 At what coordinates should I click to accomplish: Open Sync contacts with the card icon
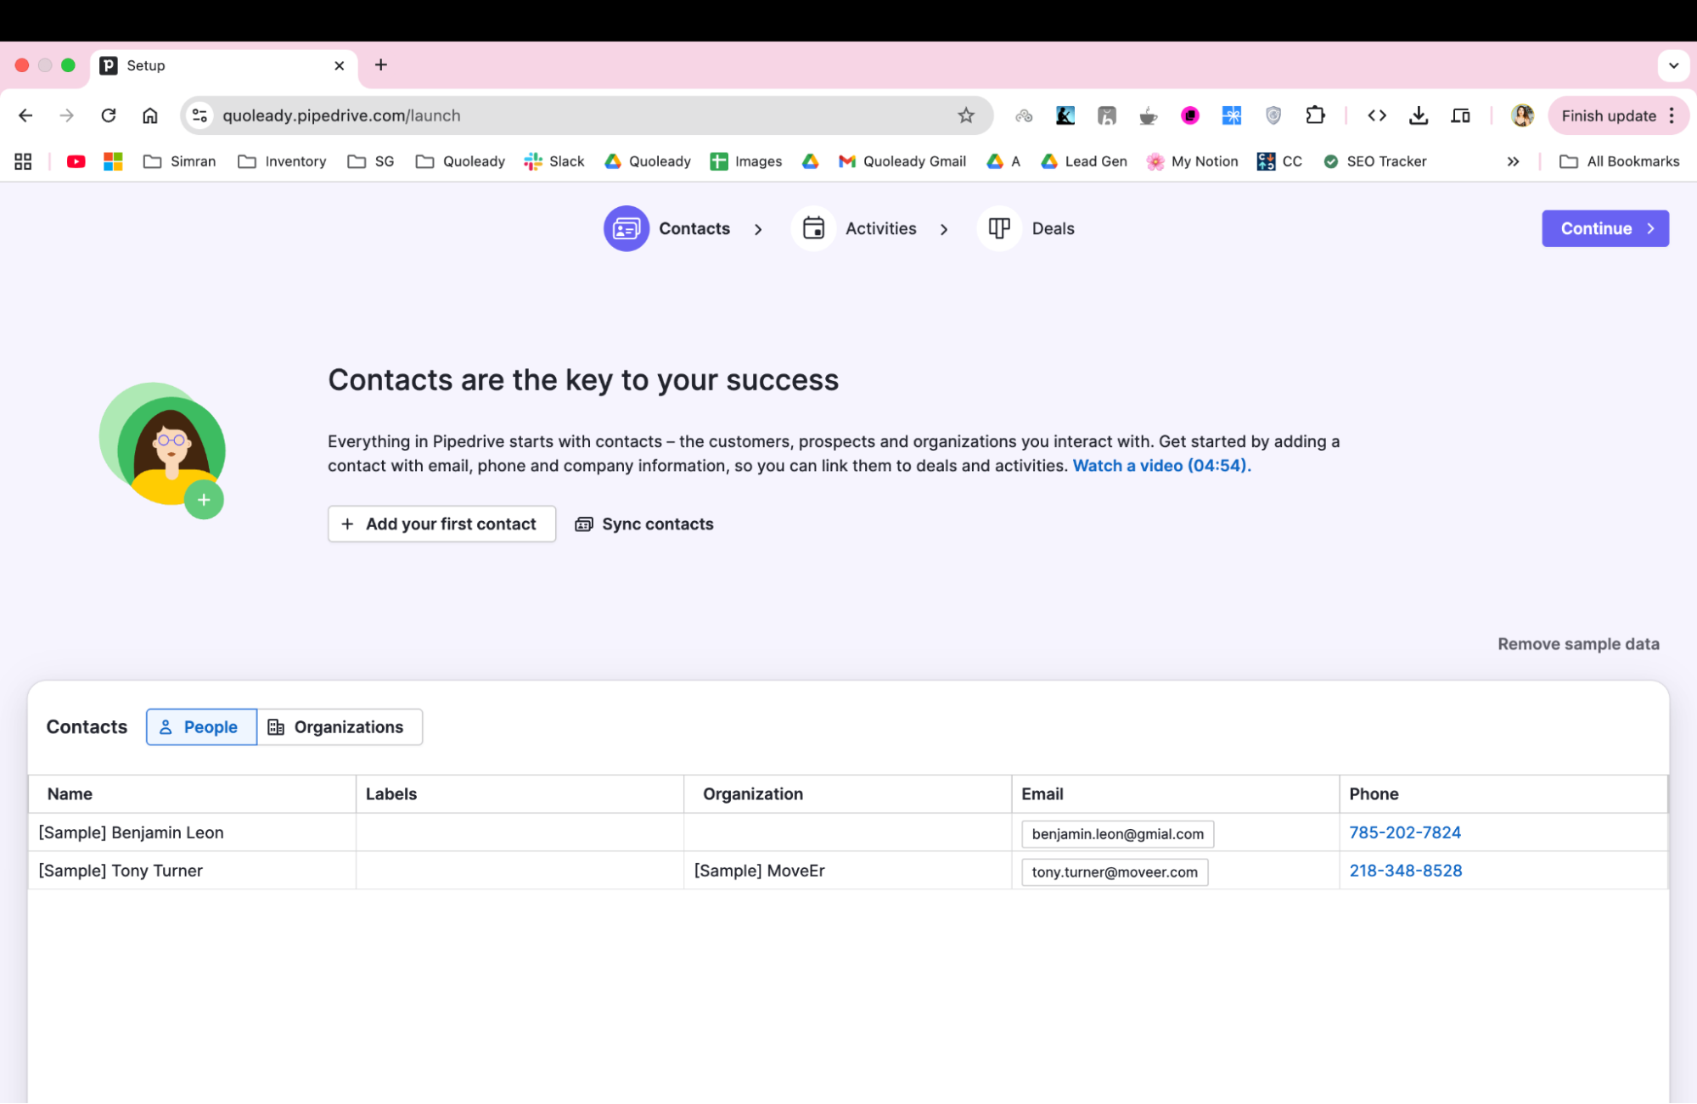(x=584, y=524)
